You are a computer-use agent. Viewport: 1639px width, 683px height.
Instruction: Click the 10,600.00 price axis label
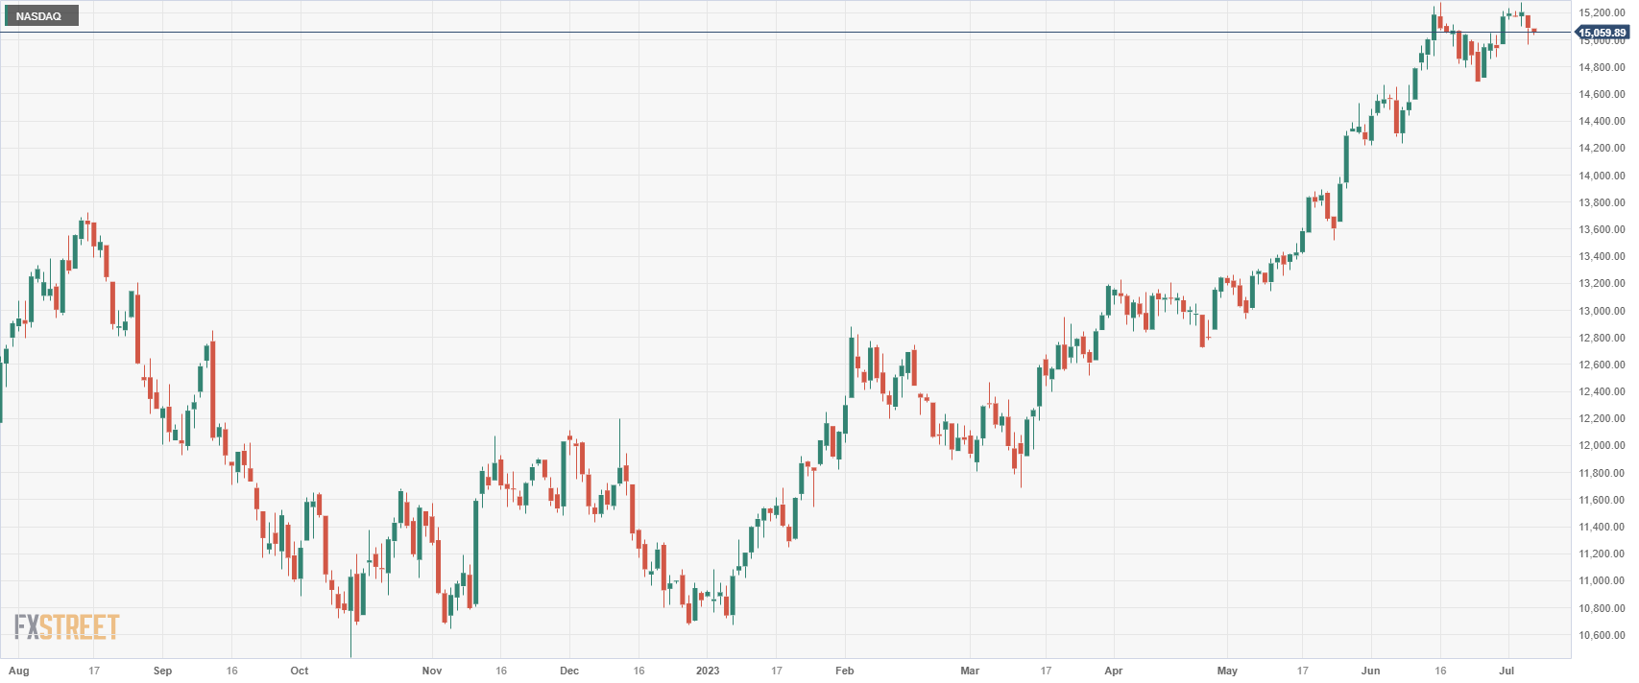click(x=1602, y=635)
